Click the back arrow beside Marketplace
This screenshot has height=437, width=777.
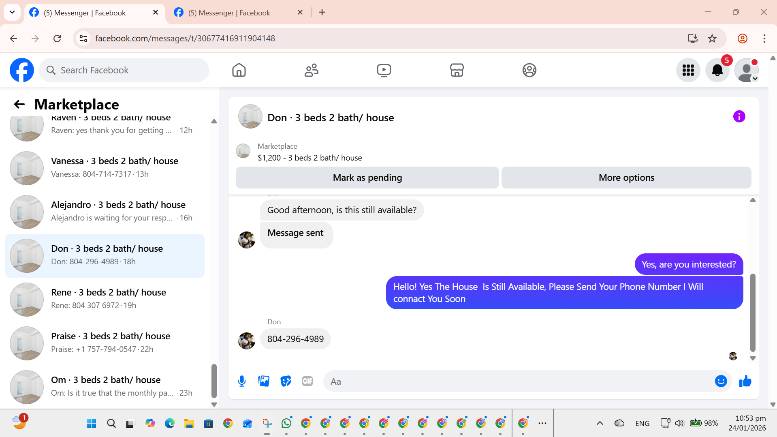coord(19,104)
